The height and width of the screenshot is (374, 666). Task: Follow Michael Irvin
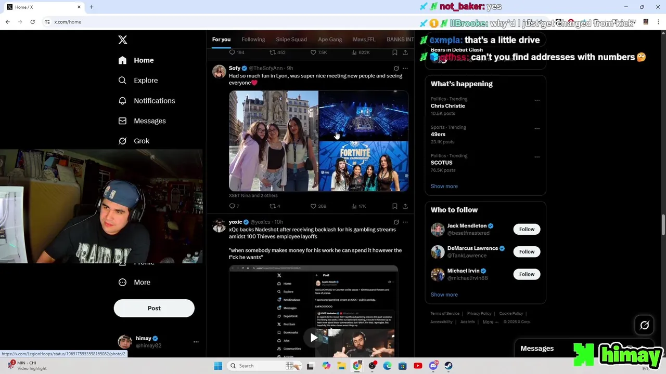[527, 274]
